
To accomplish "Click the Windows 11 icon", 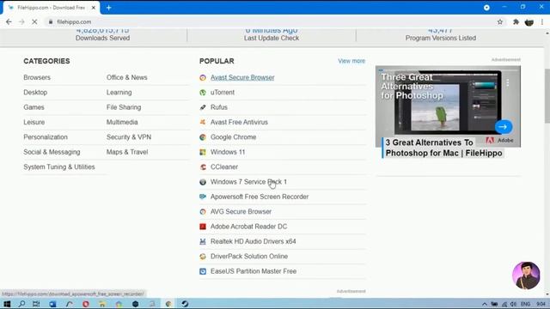I will click(203, 152).
